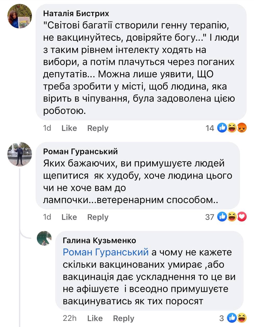Open Роман Гуранський's profile picture

coord(20,154)
